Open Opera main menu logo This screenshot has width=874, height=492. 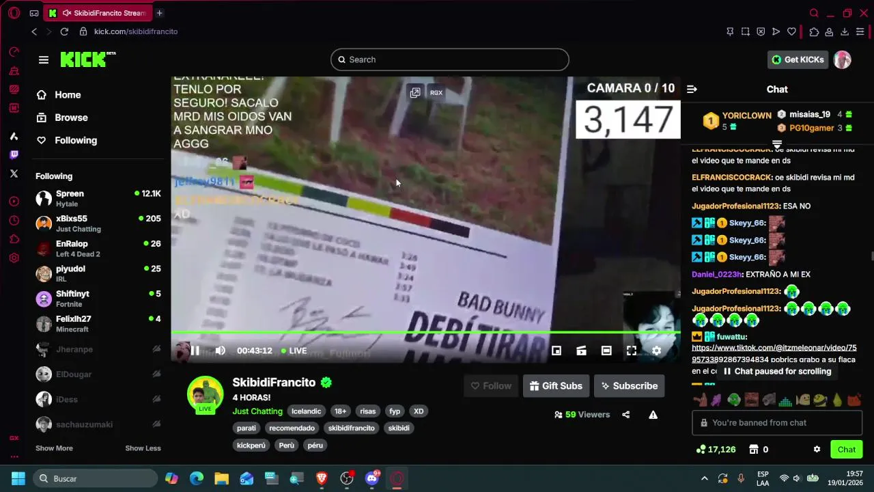[14, 13]
